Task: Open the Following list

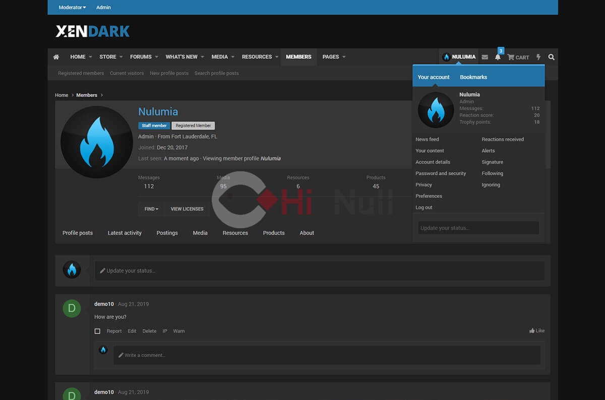Action: pos(492,173)
